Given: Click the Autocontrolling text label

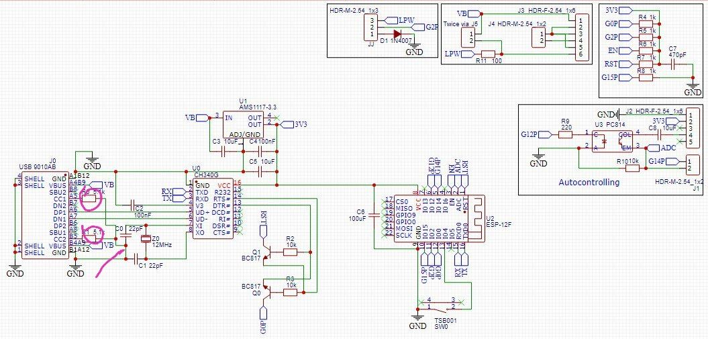Looking at the screenshot, I should click(589, 183).
